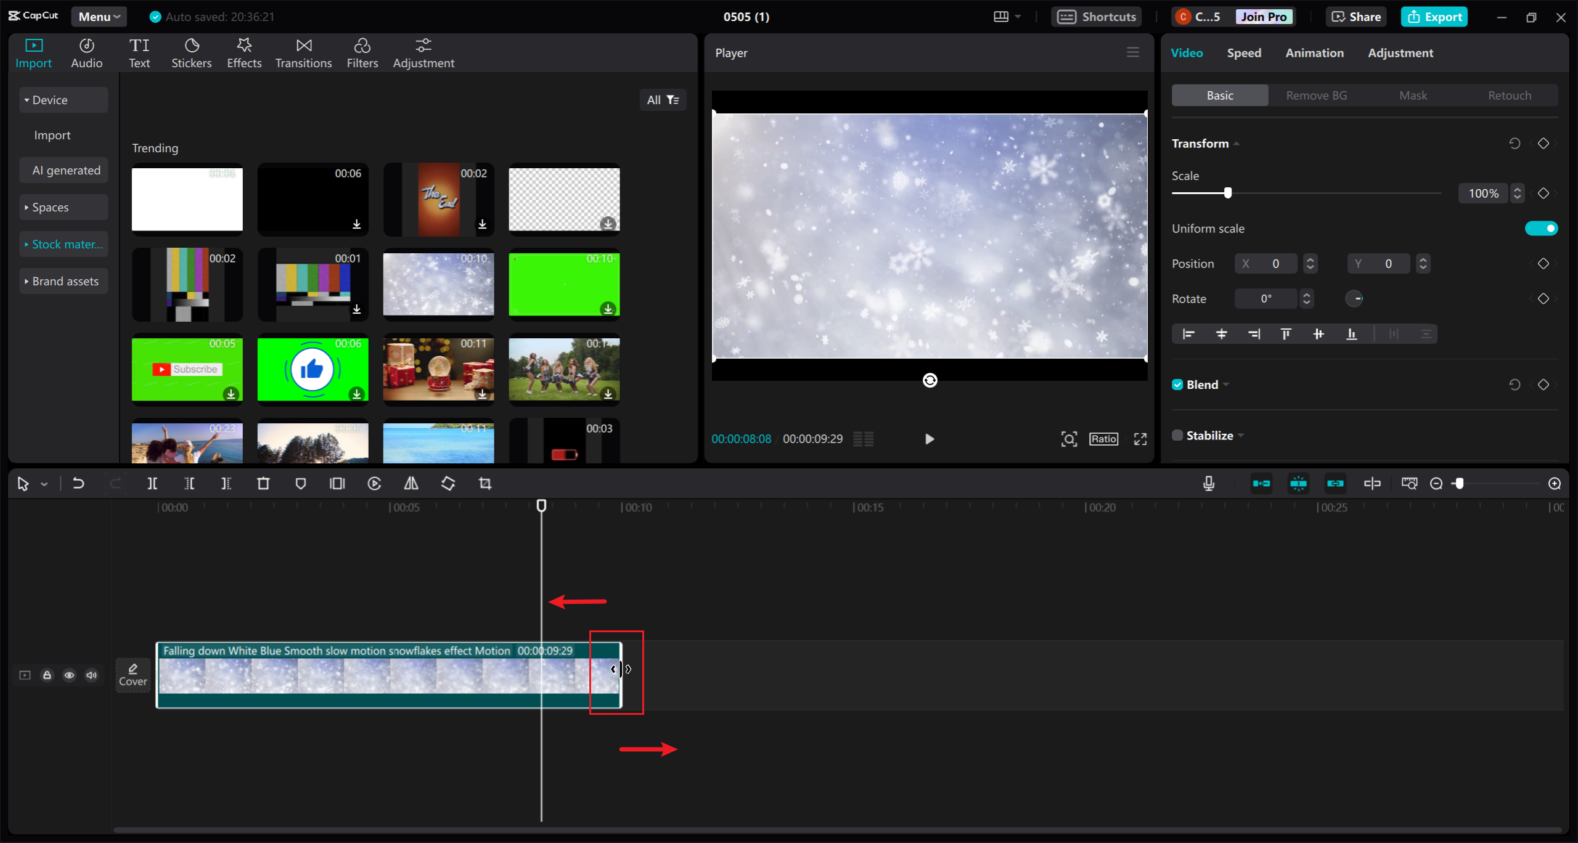This screenshot has height=843, width=1578.
Task: Mirror the clip using the flip icon
Action: coord(411,483)
